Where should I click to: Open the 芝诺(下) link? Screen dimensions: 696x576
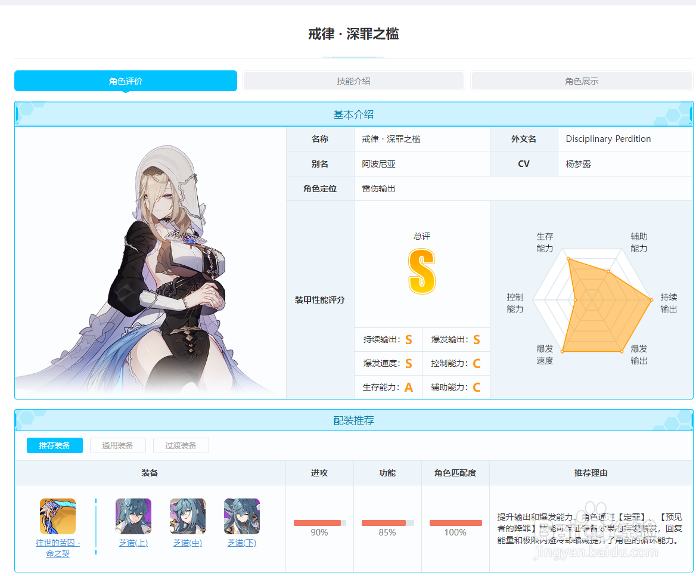tap(241, 543)
